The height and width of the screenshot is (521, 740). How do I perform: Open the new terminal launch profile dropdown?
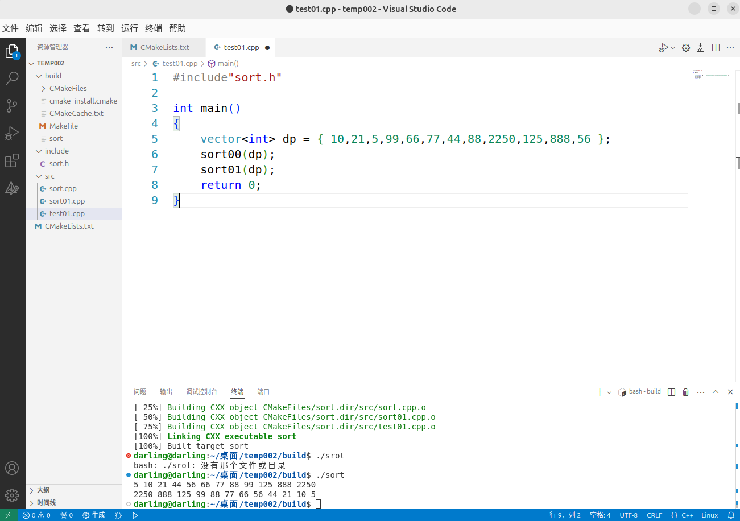click(609, 392)
